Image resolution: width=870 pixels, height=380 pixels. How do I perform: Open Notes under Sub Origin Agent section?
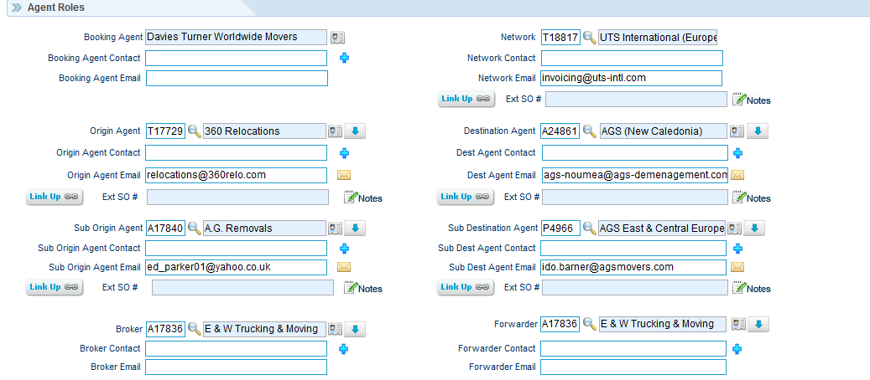click(x=363, y=287)
